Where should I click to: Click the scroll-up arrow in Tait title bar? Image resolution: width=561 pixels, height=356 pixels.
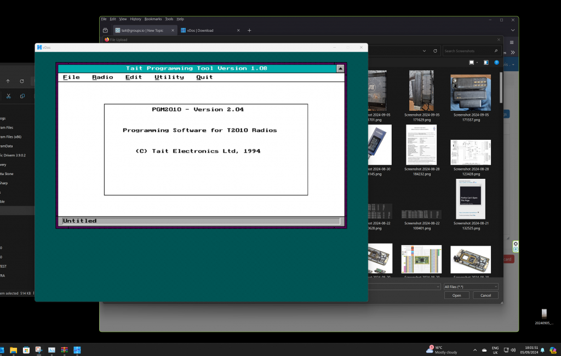point(340,69)
